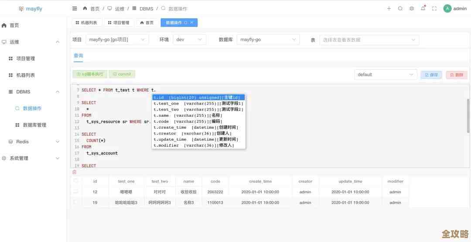Image resolution: width=471 pixels, height=242 pixels.
Task: Choose the t.creator autocomplete suggestion
Action: 198,134
